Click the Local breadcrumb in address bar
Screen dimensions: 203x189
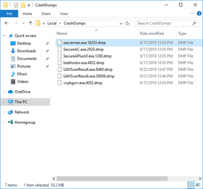coord(52,23)
